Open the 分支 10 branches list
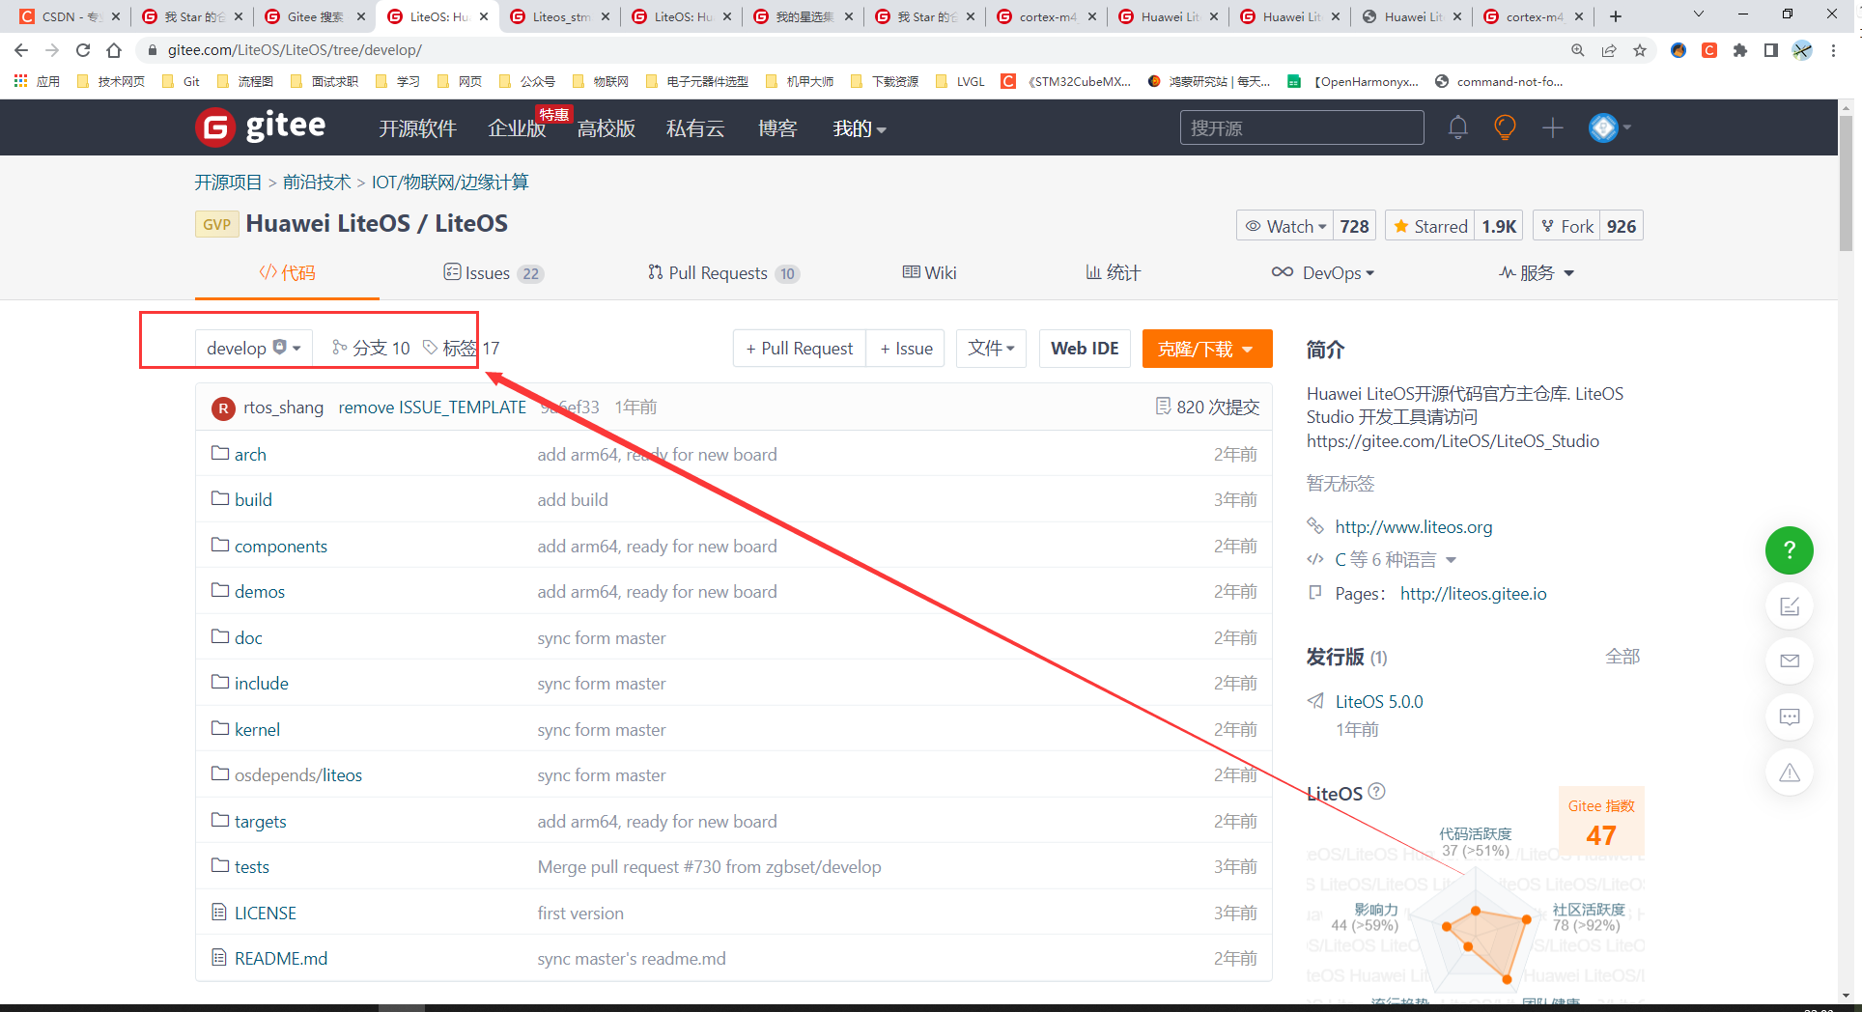Viewport: 1862px width, 1012px height. point(371,348)
